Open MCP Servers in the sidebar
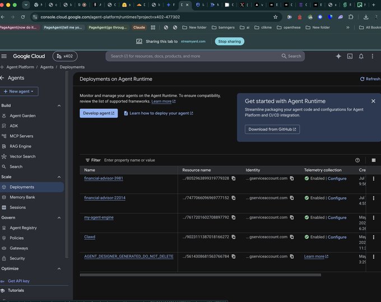 21,136
